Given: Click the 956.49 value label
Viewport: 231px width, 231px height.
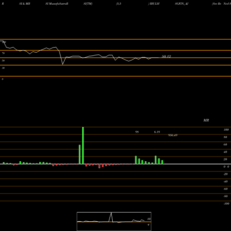Looking at the screenshot, I should click(x=173, y=135).
